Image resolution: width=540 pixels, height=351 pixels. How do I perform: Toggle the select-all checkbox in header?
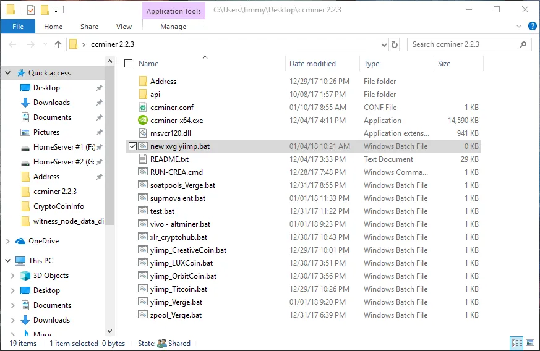pos(129,63)
